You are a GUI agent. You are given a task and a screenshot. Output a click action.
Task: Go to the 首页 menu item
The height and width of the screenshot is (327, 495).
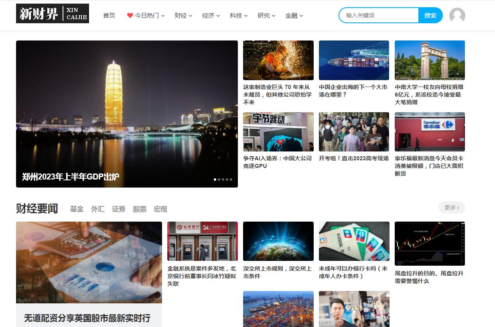109,15
